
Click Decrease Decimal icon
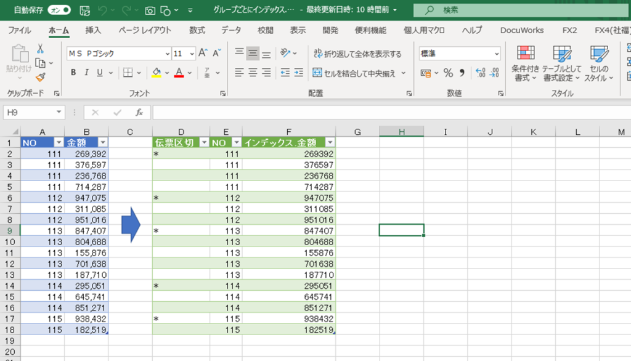494,73
